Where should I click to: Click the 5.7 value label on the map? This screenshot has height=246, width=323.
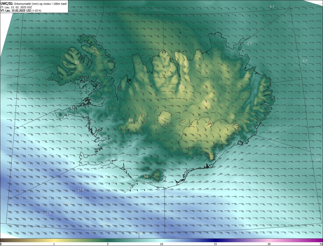pos(272,7)
